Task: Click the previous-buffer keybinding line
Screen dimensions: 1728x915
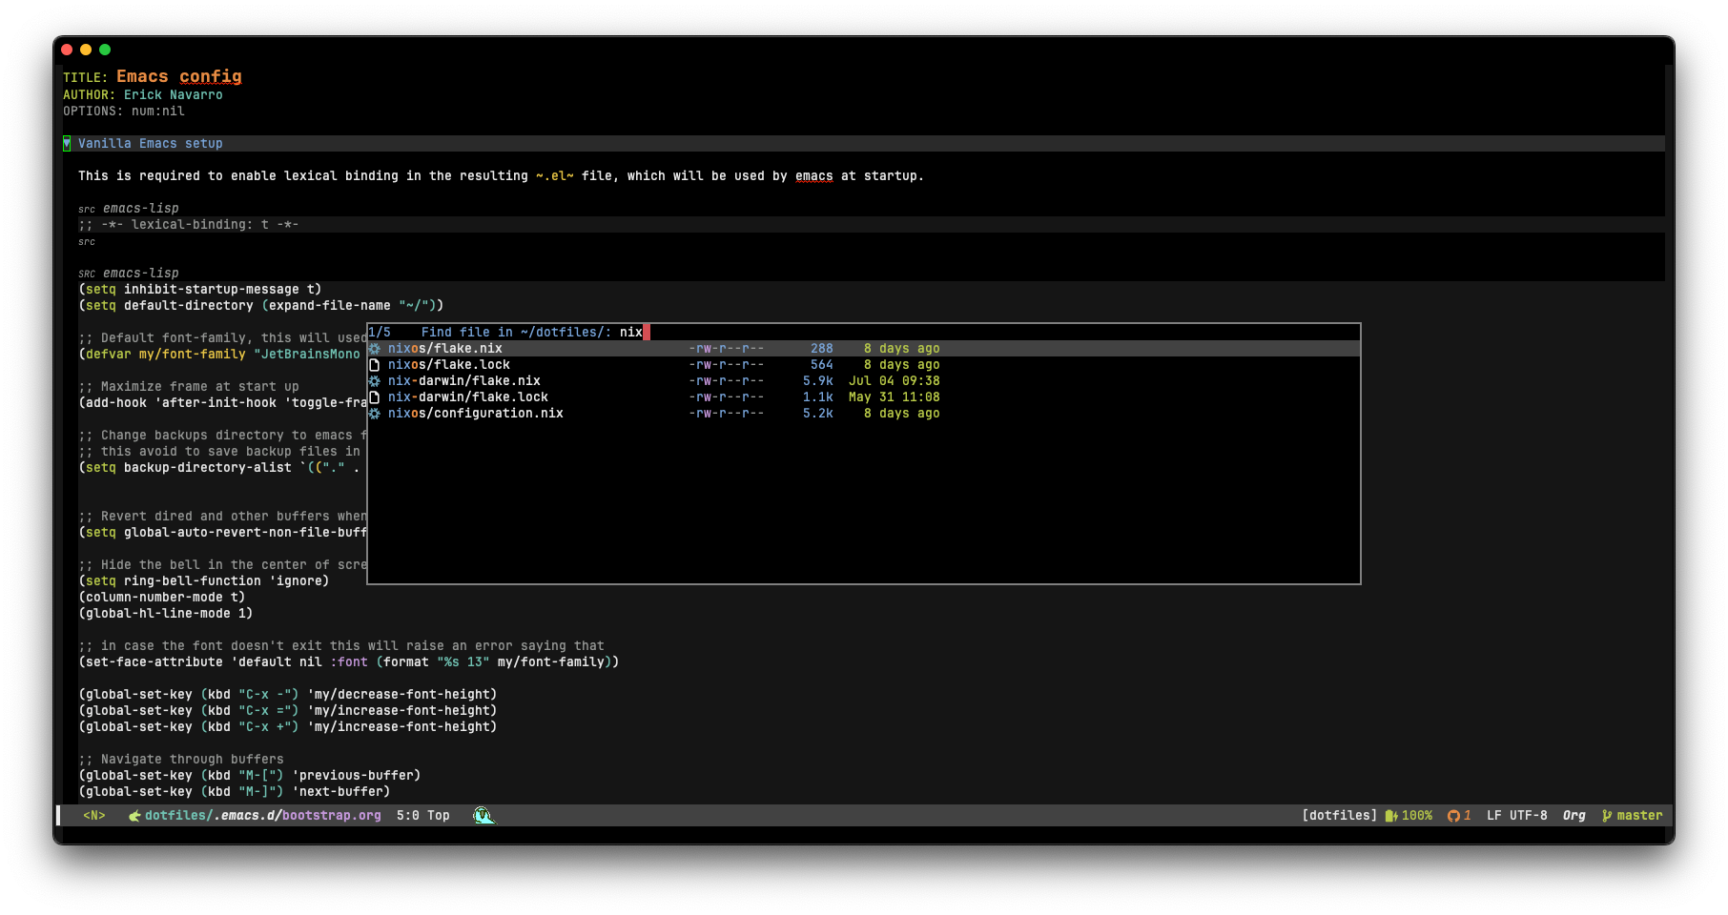Action: tap(250, 776)
